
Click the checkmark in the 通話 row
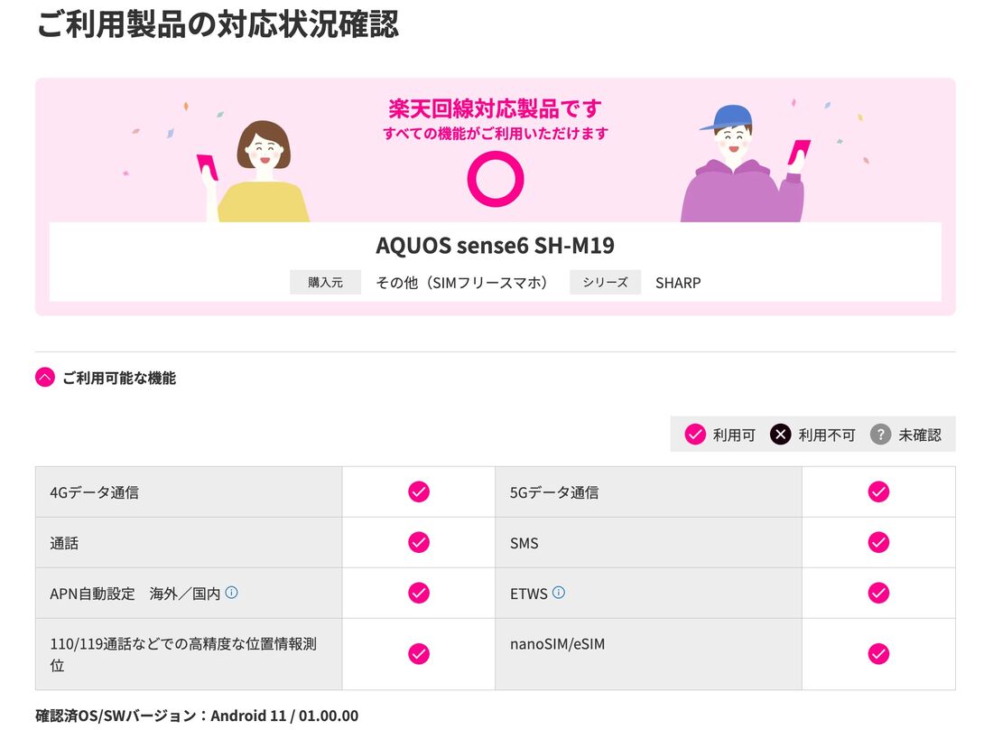click(x=419, y=542)
